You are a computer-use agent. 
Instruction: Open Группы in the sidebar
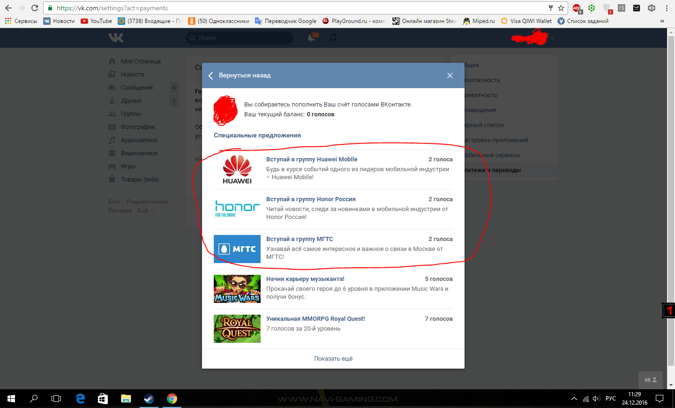tap(131, 114)
